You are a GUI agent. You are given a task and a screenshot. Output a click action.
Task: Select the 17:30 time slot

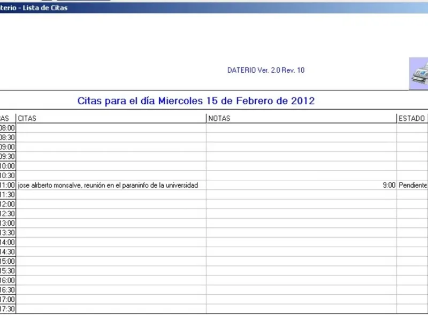pyautogui.click(x=7, y=309)
